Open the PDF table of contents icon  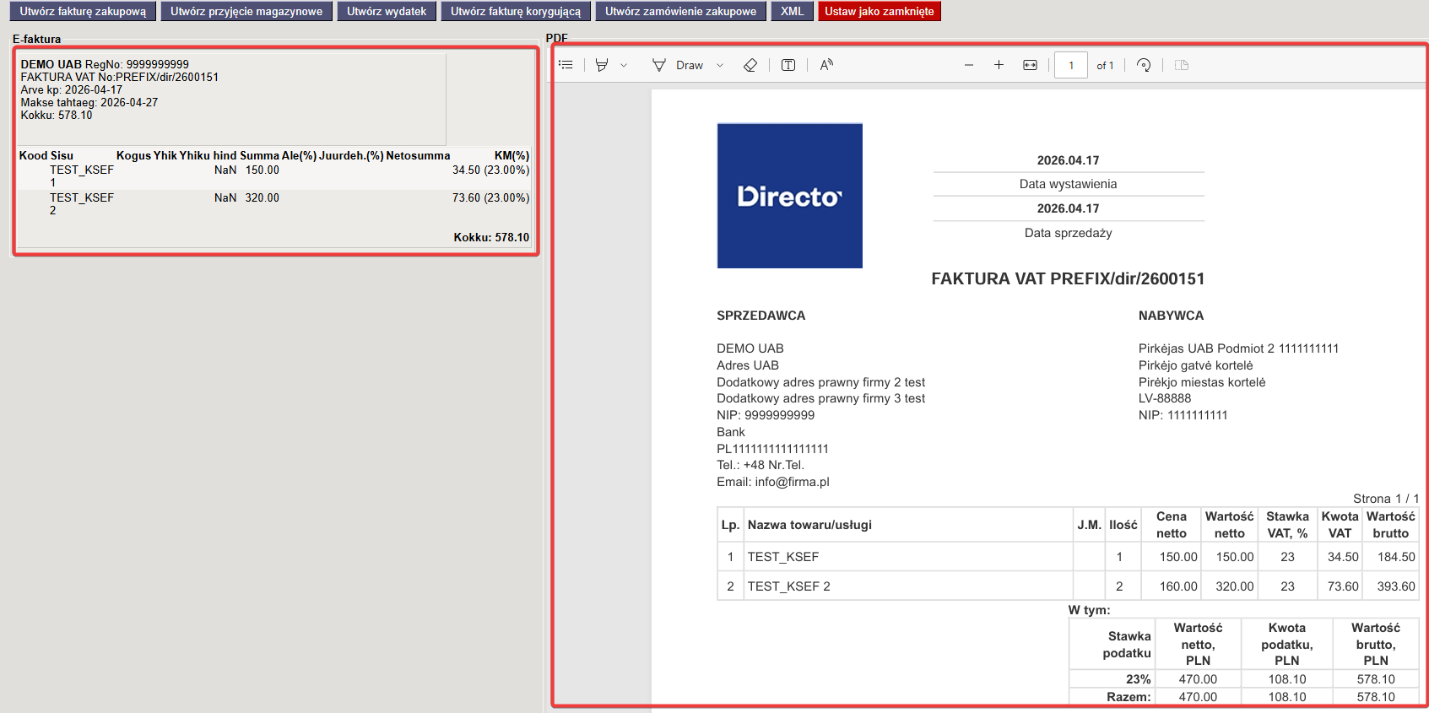click(566, 65)
